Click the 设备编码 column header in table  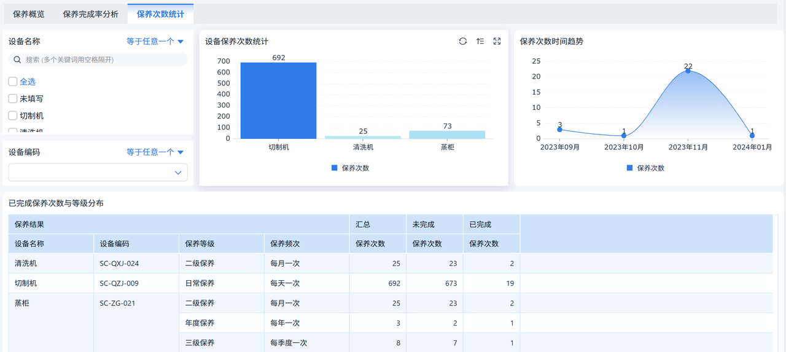click(136, 243)
